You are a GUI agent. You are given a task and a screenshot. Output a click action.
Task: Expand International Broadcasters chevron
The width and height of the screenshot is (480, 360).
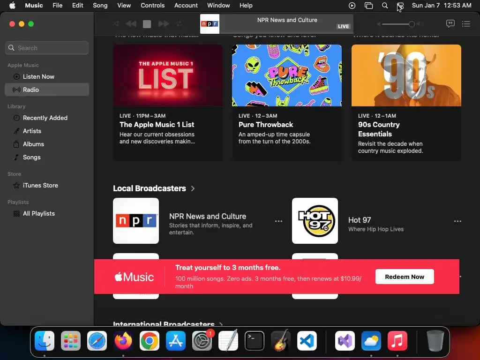tap(221, 324)
